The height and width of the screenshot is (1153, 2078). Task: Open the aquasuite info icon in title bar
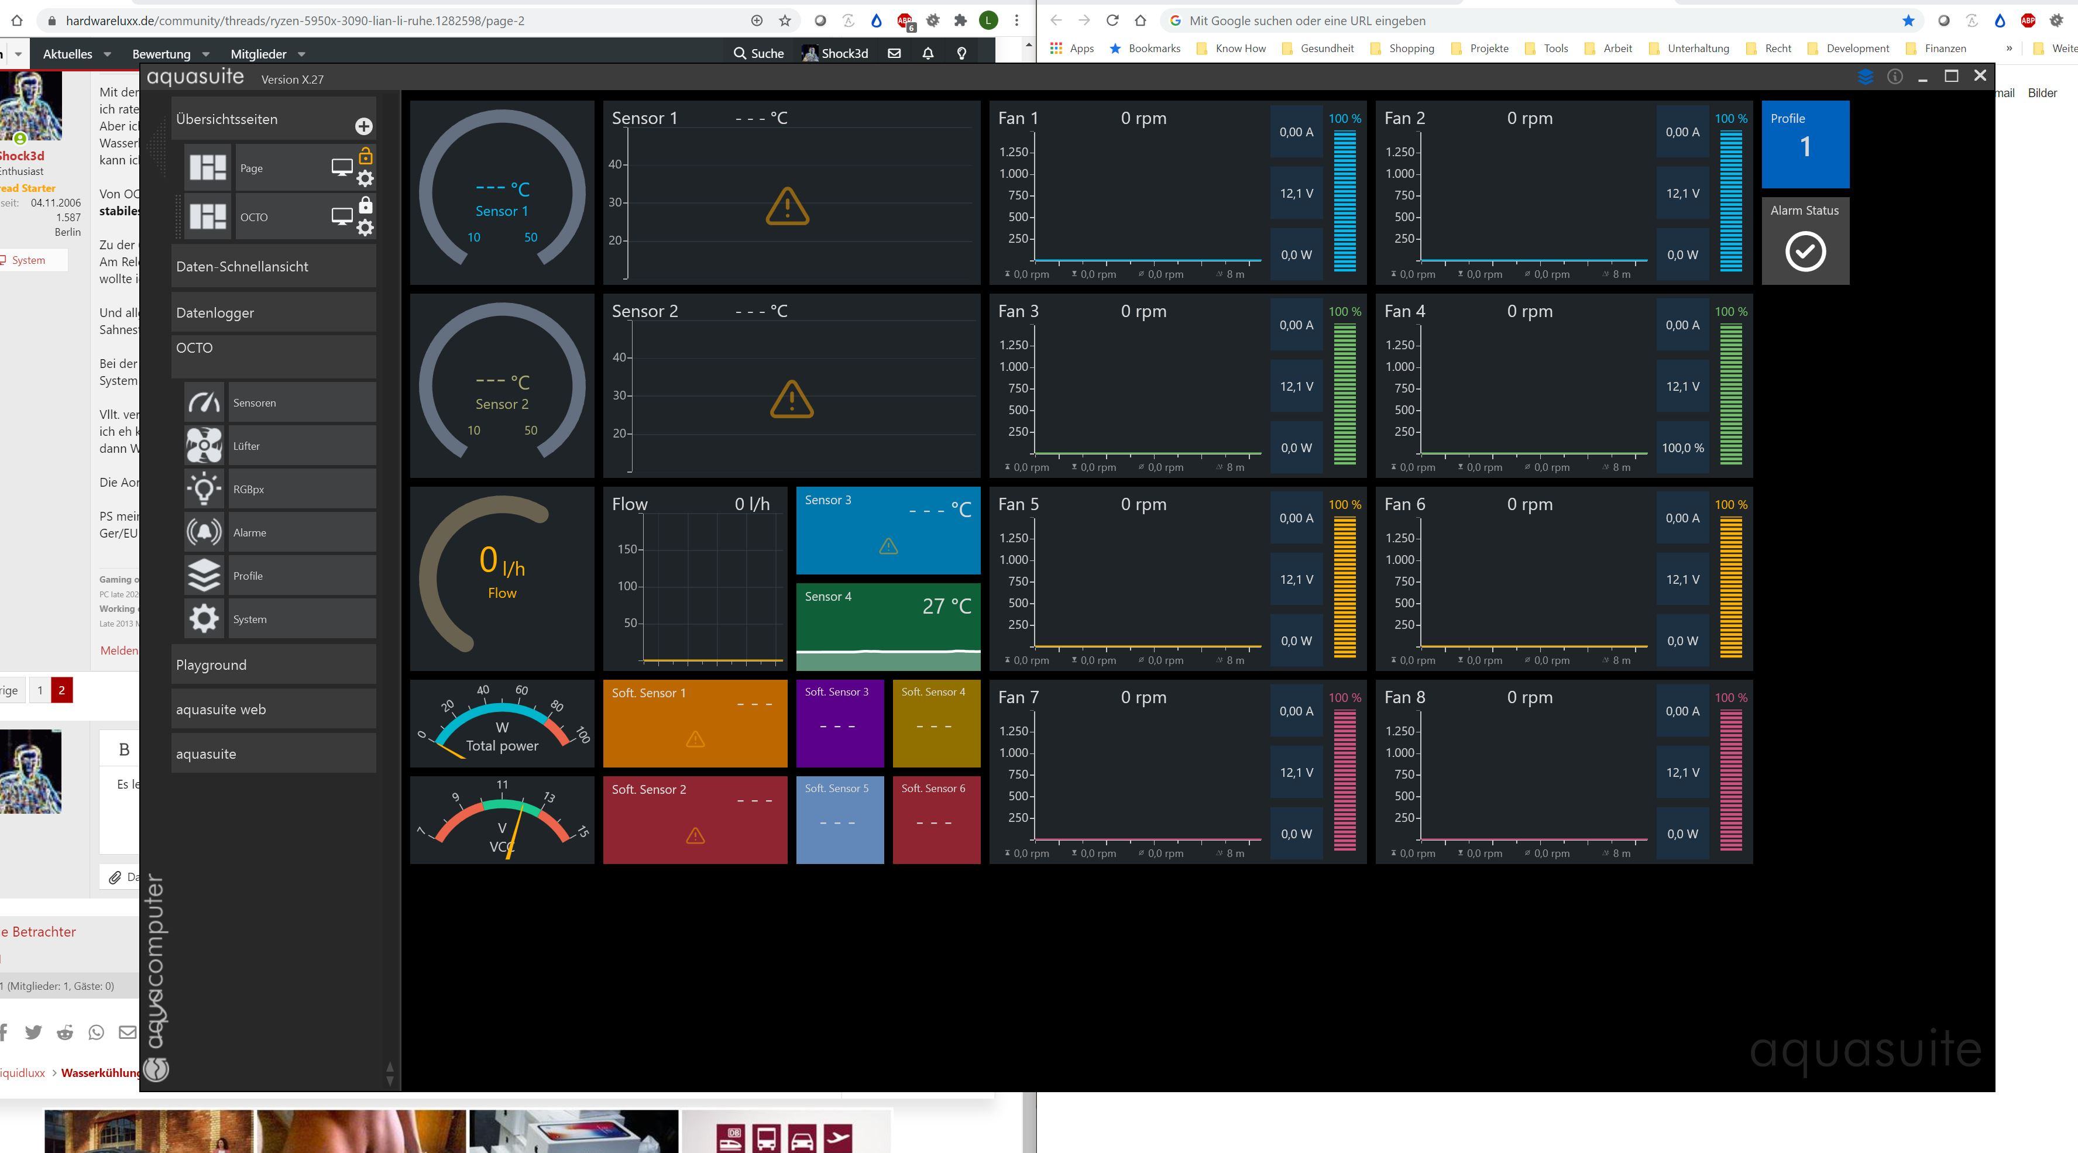(1895, 77)
